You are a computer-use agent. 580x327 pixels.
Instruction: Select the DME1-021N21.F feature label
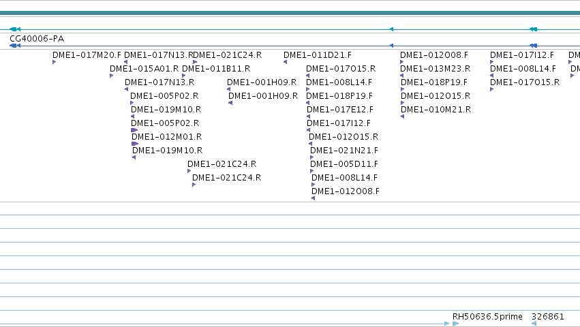344,150
